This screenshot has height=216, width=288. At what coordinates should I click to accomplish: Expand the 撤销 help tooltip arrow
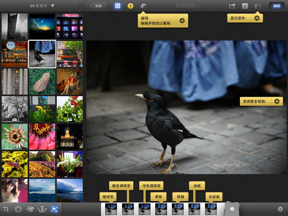pos(182,21)
